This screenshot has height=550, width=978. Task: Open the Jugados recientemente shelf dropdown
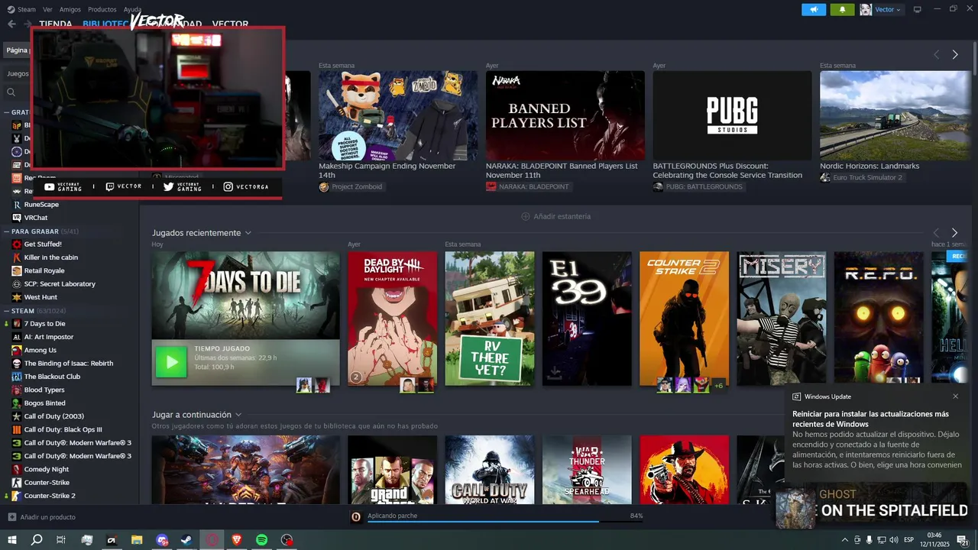coord(248,233)
